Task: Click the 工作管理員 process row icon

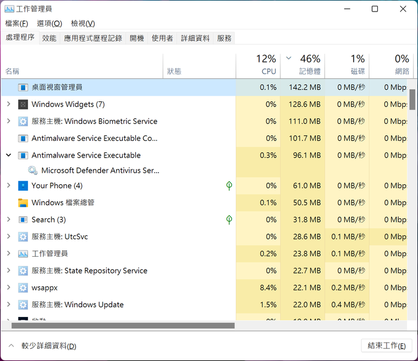Action: [x=23, y=254]
